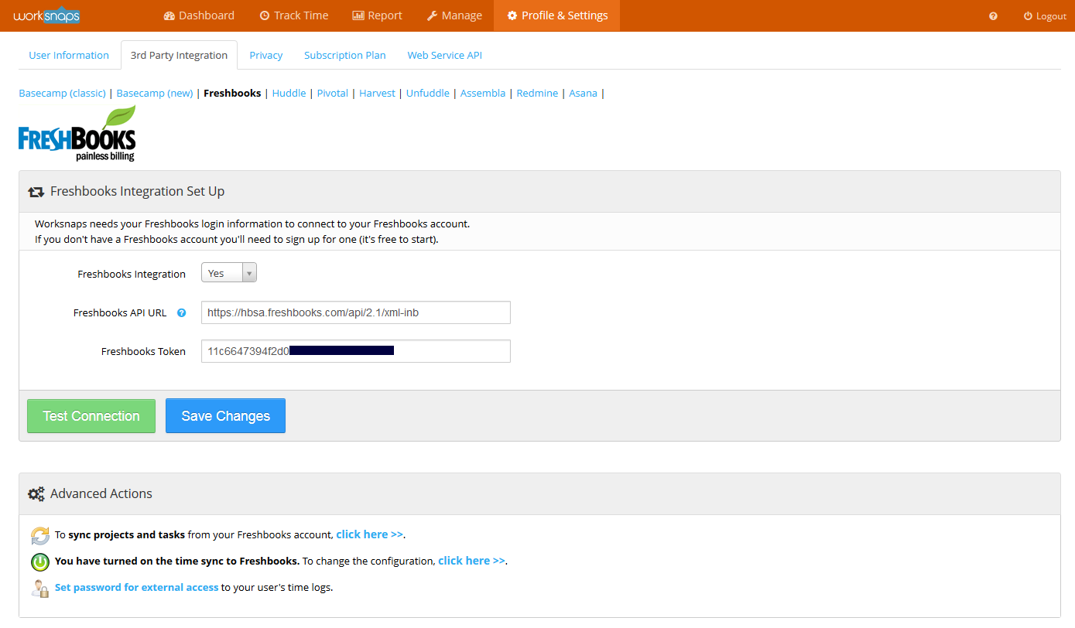
Task: Switch to the User Information tab
Action: tap(69, 56)
